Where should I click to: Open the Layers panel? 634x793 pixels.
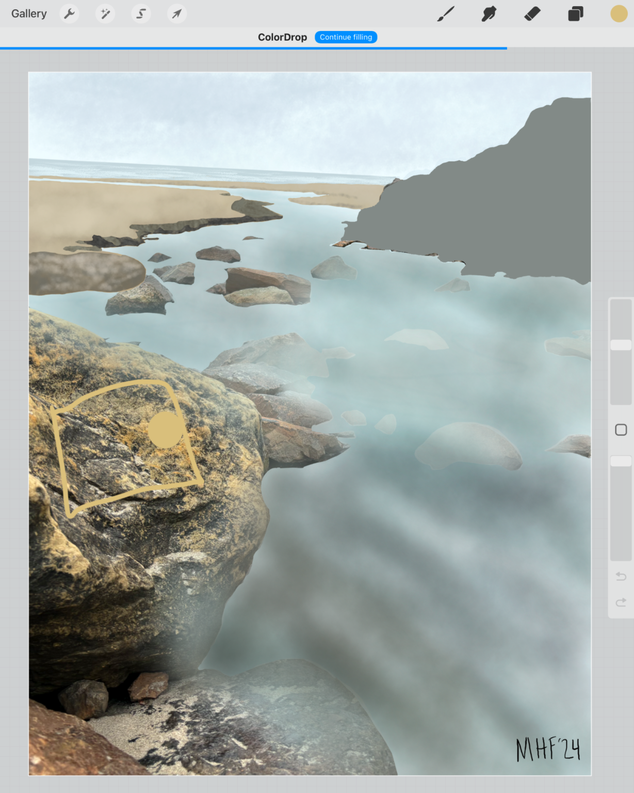tap(575, 13)
